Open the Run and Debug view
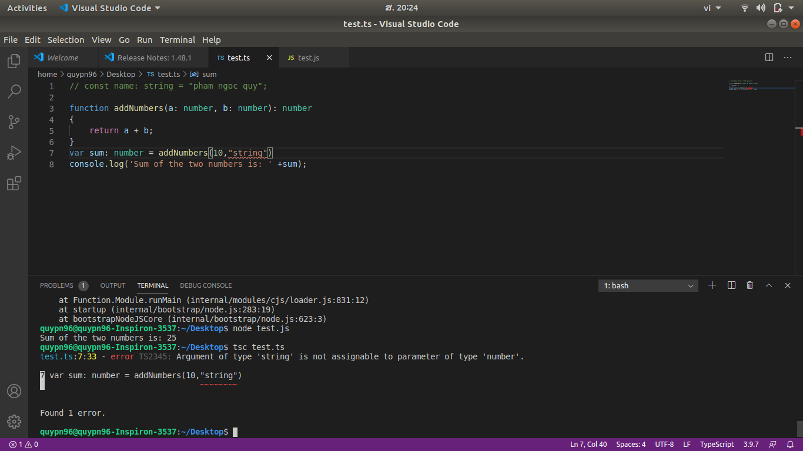Viewport: 803px width, 451px height. pos(14,153)
